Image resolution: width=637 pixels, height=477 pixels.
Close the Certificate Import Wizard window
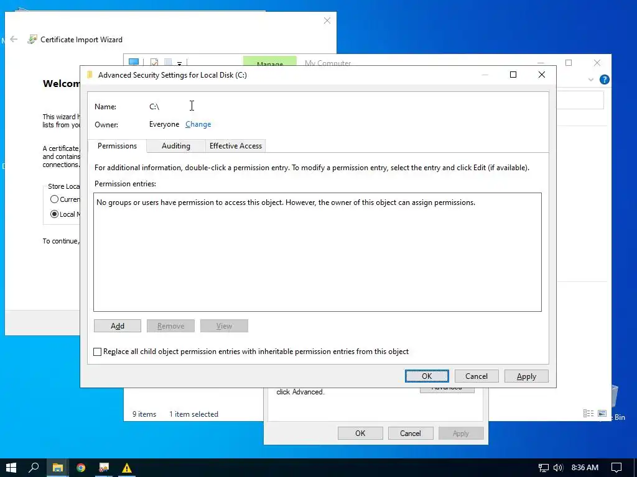coord(327,20)
